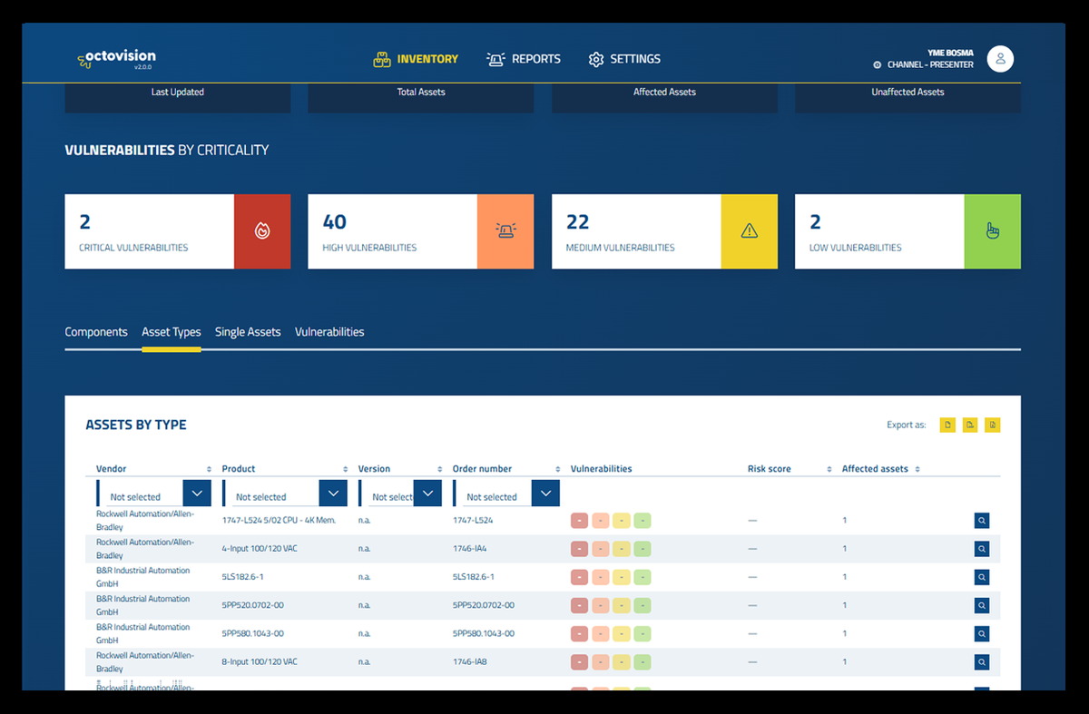The width and height of the screenshot is (1089, 714).
Task: Open Settings via the gear icon
Action: (596, 58)
